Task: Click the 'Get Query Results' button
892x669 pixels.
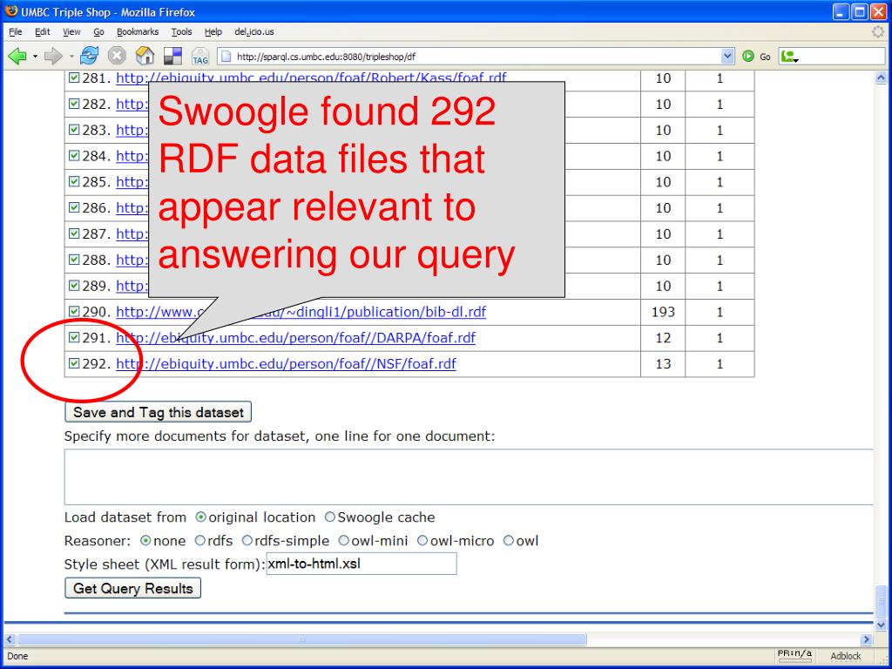Action: (x=133, y=588)
